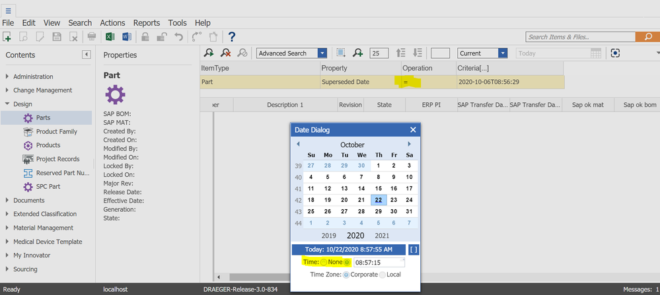Open the Reports menu

coord(146,22)
